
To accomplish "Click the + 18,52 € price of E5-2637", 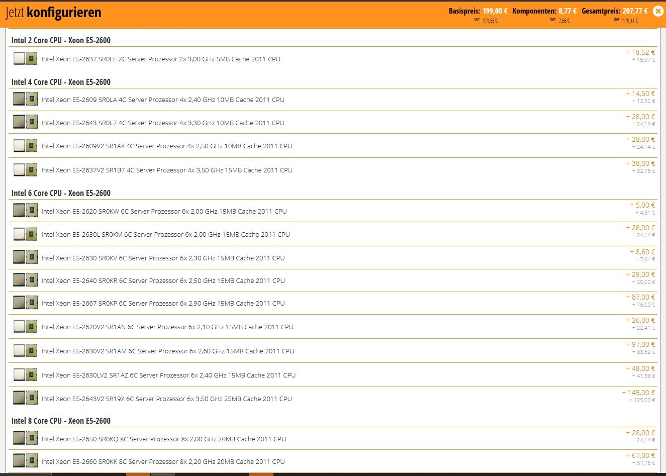I will (x=640, y=52).
